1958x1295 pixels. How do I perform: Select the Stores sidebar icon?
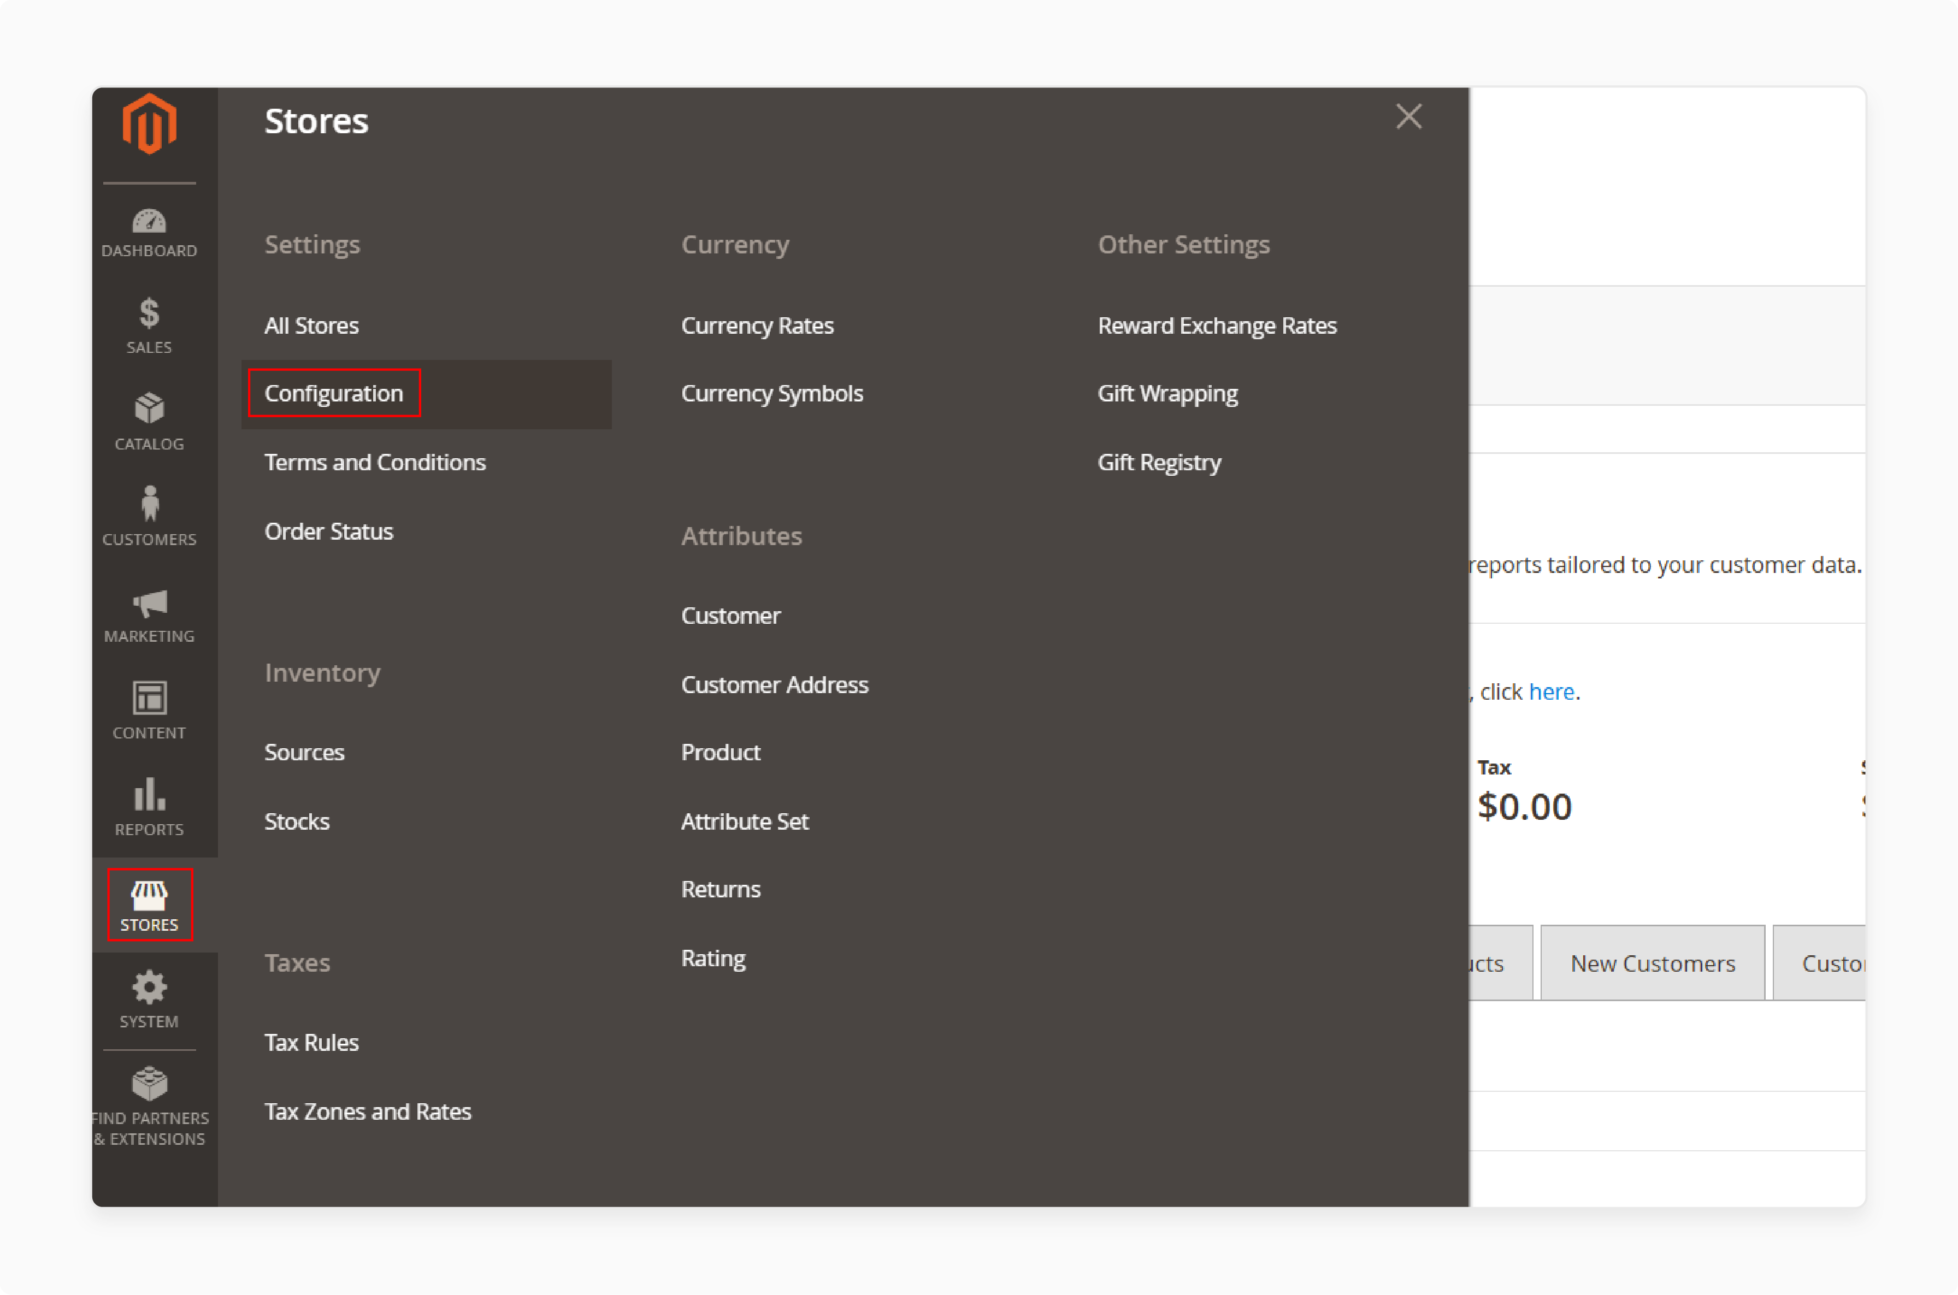[x=150, y=904]
